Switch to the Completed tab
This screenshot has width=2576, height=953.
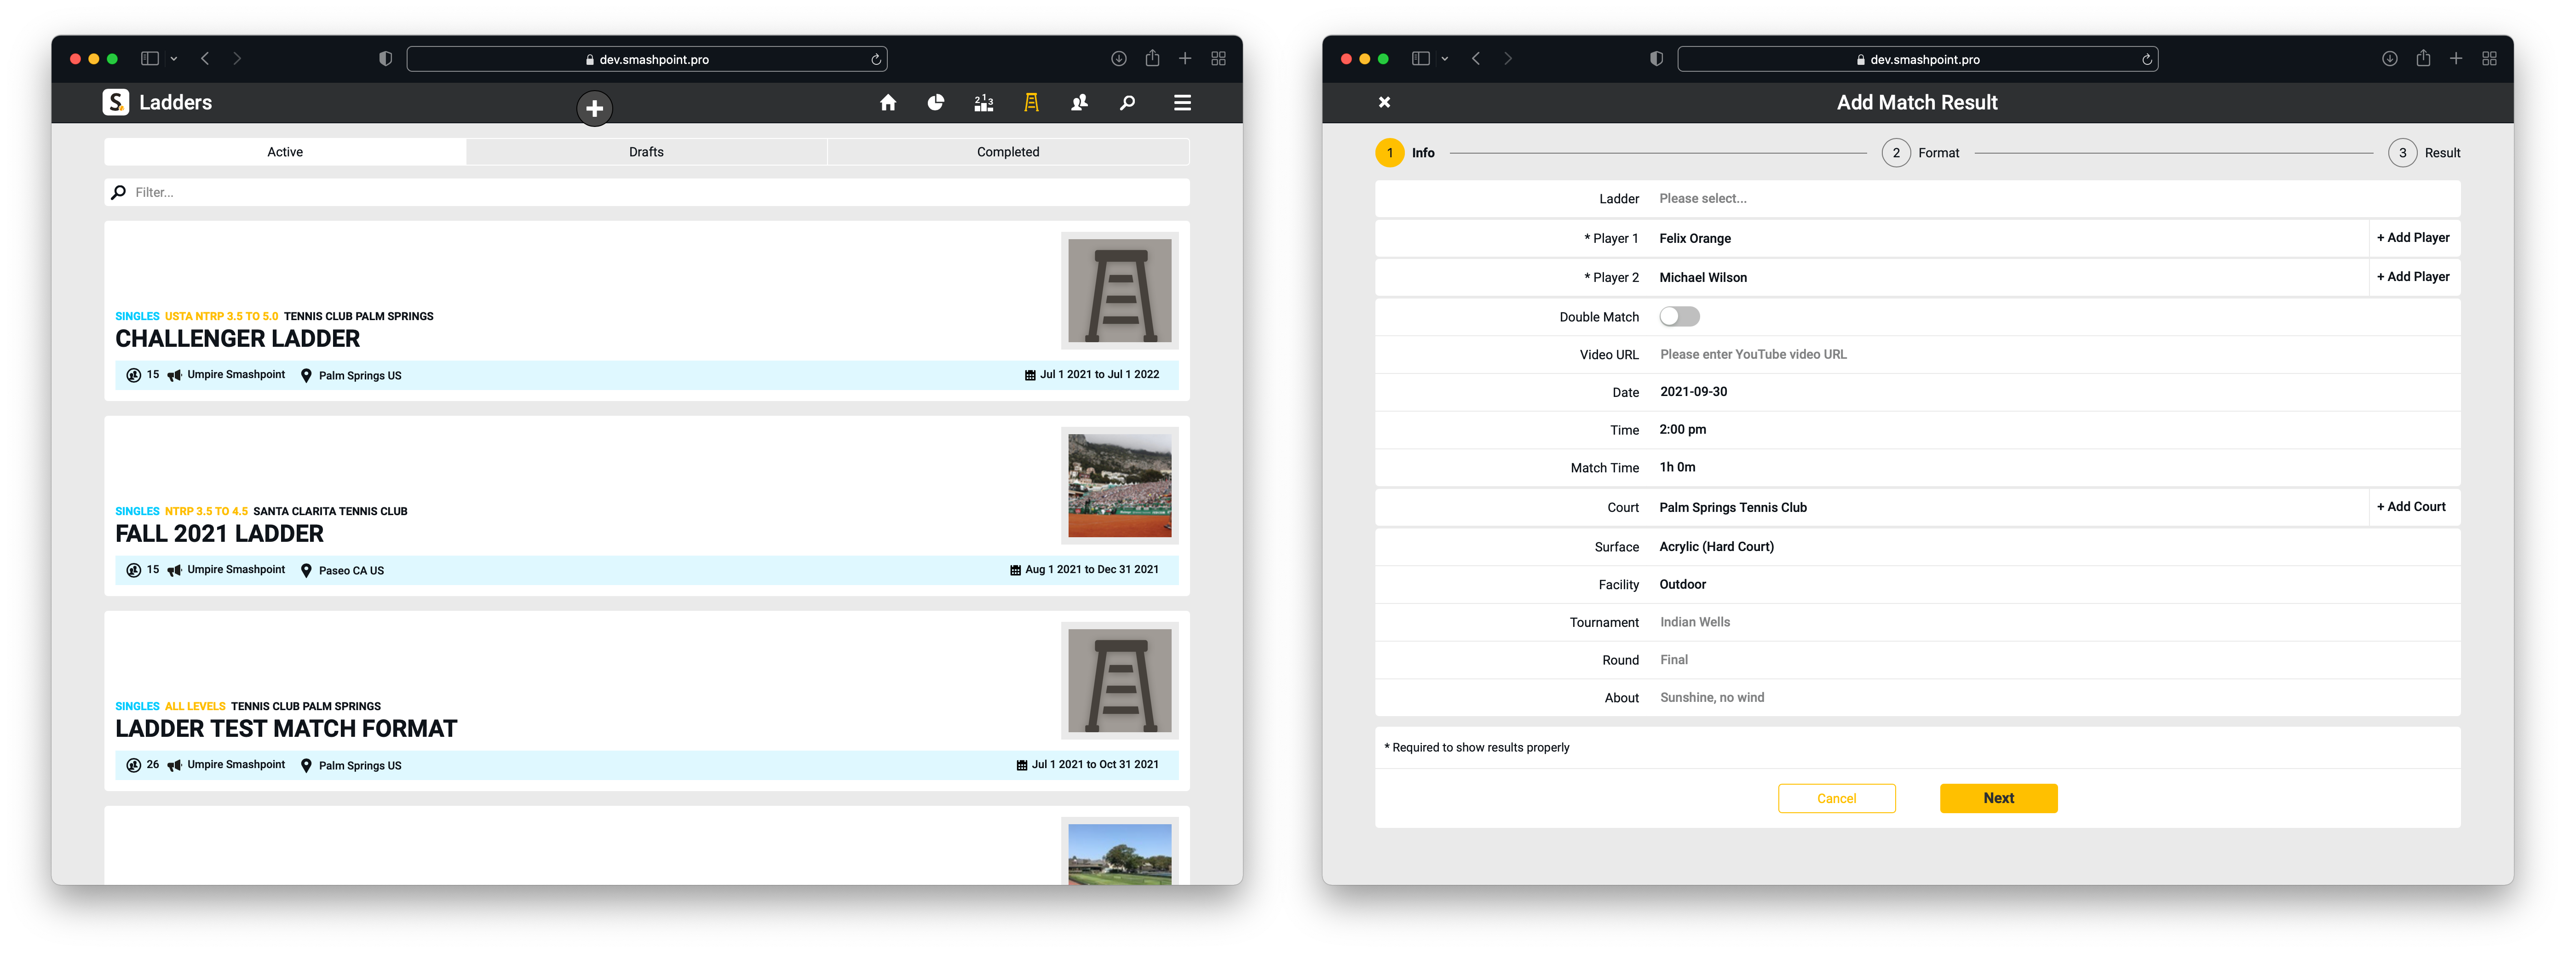pyautogui.click(x=1008, y=152)
